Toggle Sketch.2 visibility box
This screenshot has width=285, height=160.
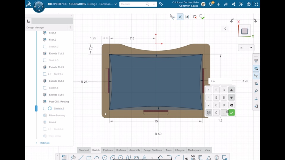click(45, 47)
